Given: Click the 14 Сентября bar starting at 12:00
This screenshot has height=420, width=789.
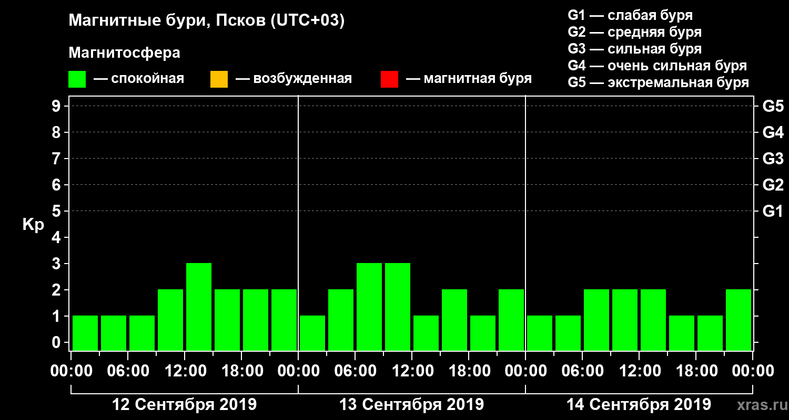Looking at the screenshot, I should point(653,320).
